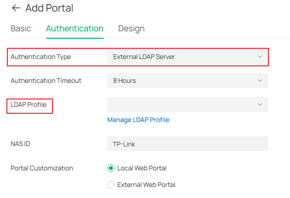The width and height of the screenshot is (290, 198).
Task: Select the Local Web Portal radio button
Action: [111, 168]
